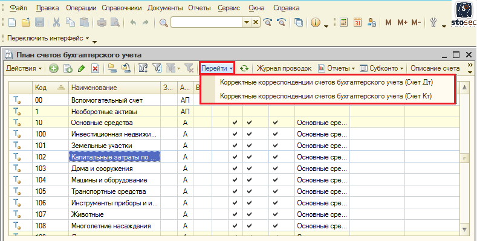
Task: Click the toolbar search input field
Action: pyautogui.click(x=207, y=22)
